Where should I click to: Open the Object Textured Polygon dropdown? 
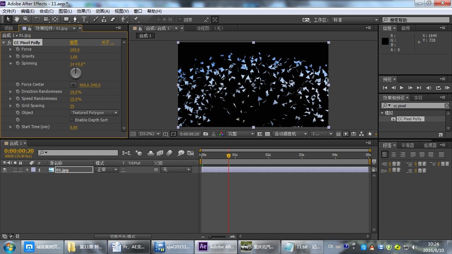pyautogui.click(x=94, y=113)
